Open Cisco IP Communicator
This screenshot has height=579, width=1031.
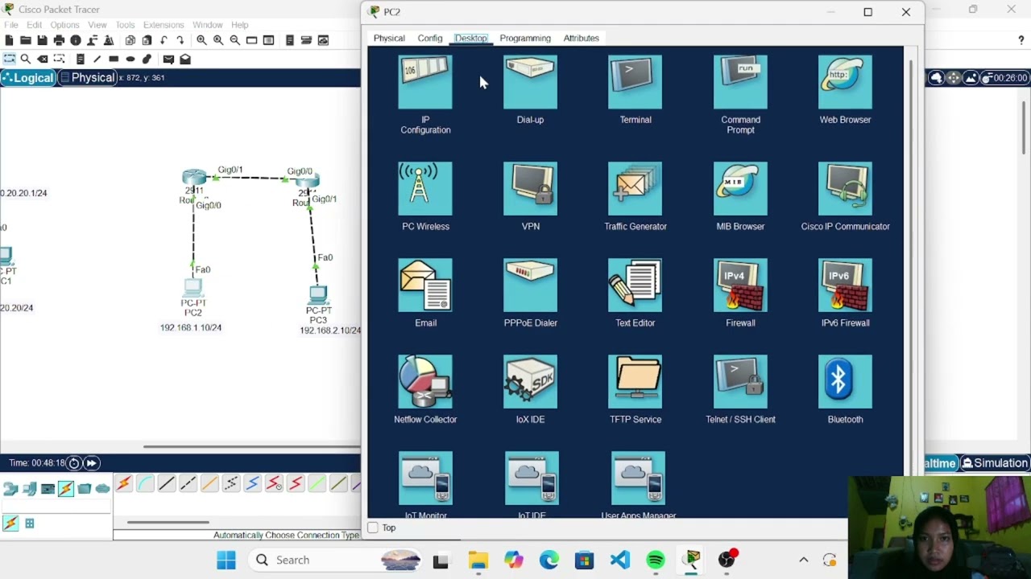(845, 189)
